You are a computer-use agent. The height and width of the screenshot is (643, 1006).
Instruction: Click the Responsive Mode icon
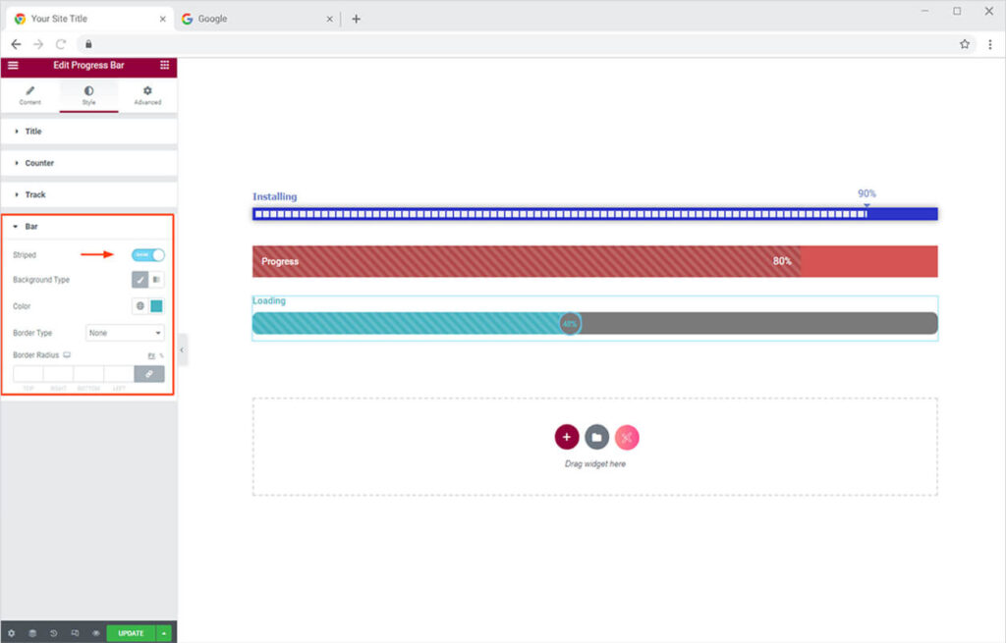click(x=75, y=633)
